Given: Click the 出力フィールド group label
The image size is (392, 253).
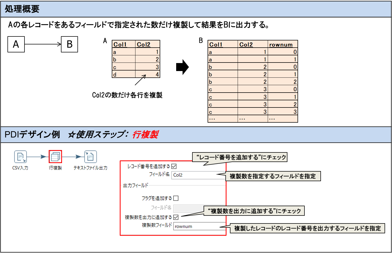Looking at the screenshot, I should [x=136, y=185].
